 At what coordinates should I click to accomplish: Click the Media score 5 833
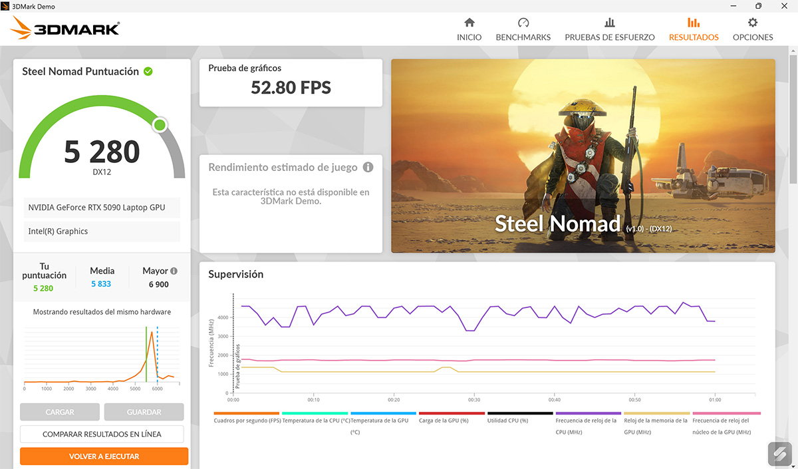(101, 284)
